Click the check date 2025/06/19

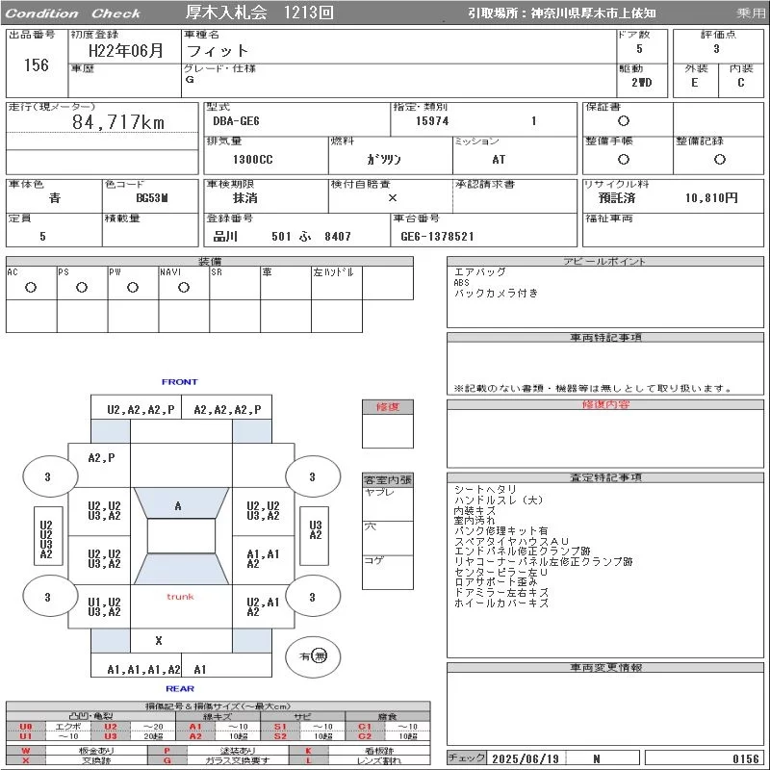[x=526, y=758]
